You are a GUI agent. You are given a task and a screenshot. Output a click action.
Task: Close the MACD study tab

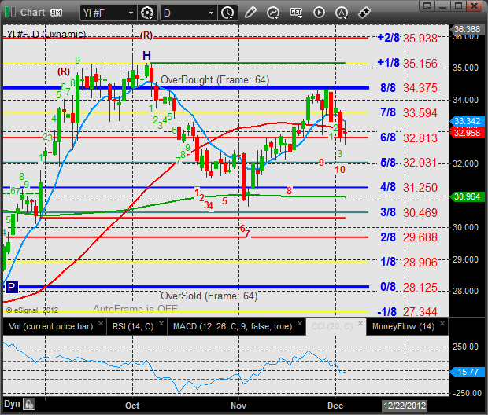300,323
